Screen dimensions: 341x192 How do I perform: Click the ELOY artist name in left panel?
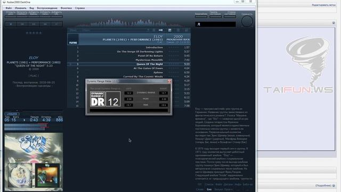34,58
